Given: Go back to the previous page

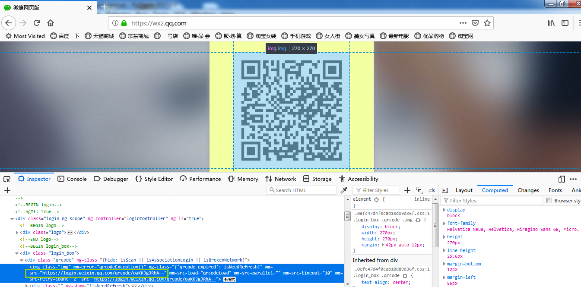Looking at the screenshot, I should click(x=9, y=23).
